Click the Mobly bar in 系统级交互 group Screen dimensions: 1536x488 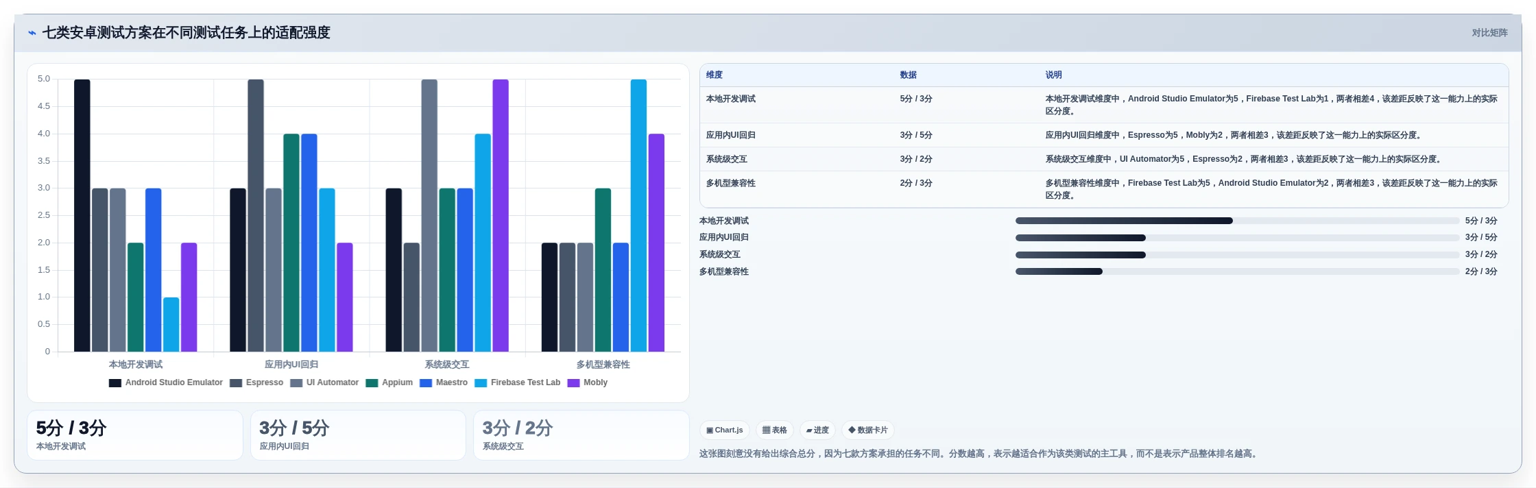click(501, 215)
